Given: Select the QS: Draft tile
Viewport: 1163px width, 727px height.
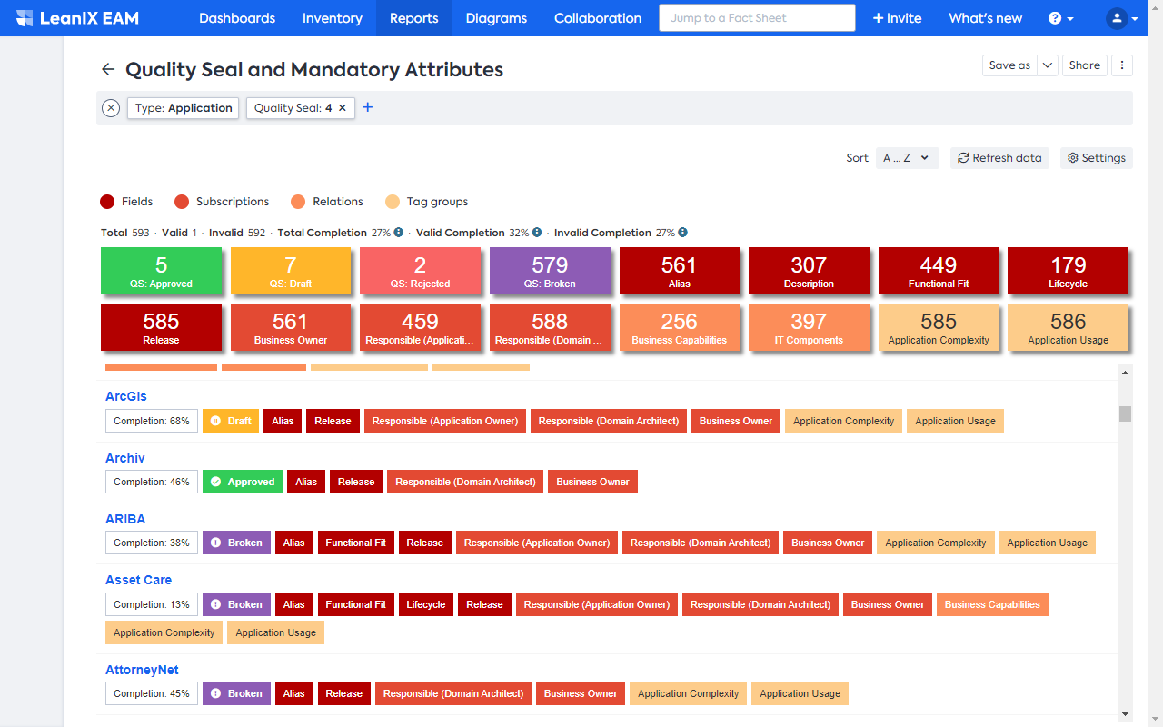Looking at the screenshot, I should [291, 271].
